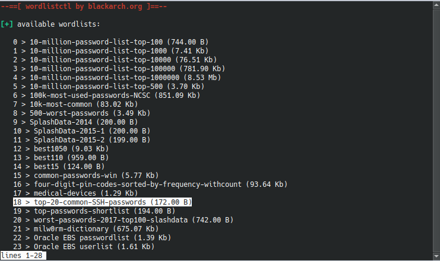Click the 10-million-password-list-top-100 line
The height and width of the screenshot is (261, 440).
(111, 42)
